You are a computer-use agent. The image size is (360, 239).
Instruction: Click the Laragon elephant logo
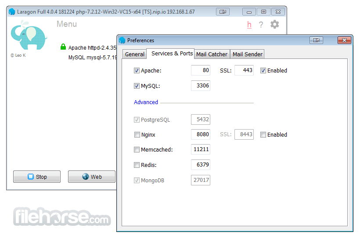pos(29,35)
